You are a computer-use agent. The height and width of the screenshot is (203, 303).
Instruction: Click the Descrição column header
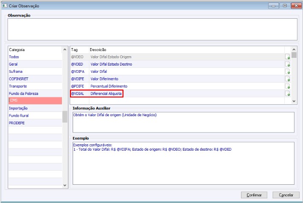[186, 50]
